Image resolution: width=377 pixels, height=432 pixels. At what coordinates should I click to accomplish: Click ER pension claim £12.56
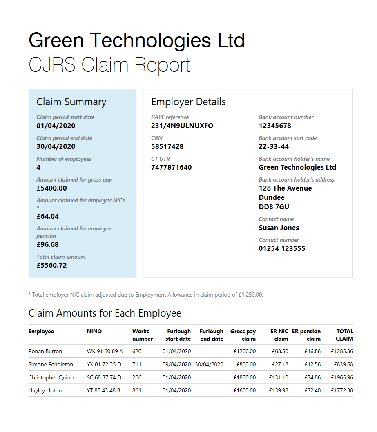(x=312, y=365)
